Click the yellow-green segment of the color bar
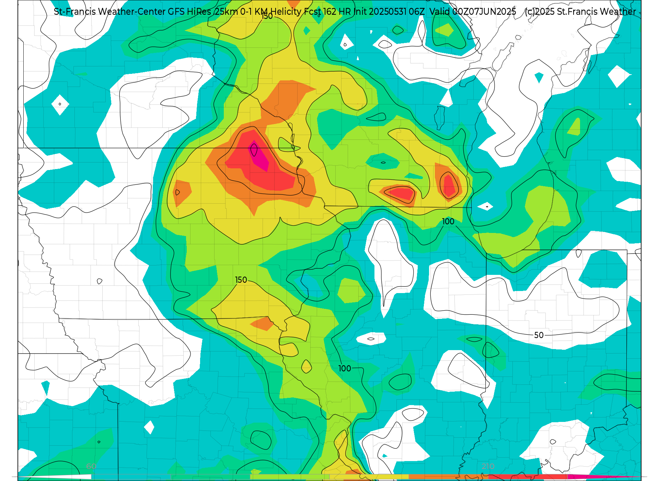Screen dimensions: 659x481 click(290, 477)
